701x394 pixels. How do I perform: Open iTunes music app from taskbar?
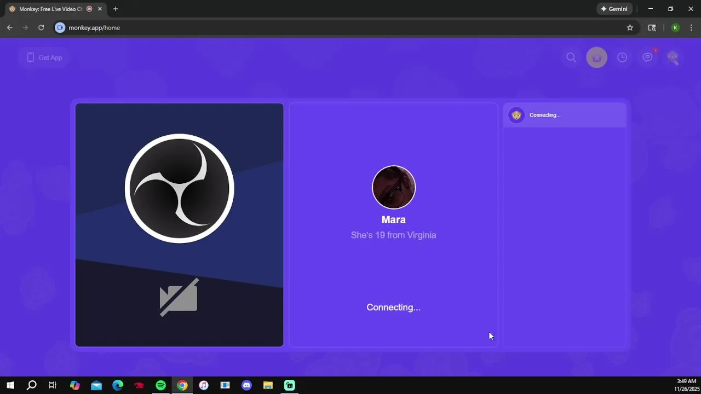[204, 385]
